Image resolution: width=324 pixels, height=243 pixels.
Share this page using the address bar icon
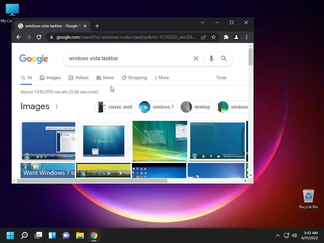203,37
